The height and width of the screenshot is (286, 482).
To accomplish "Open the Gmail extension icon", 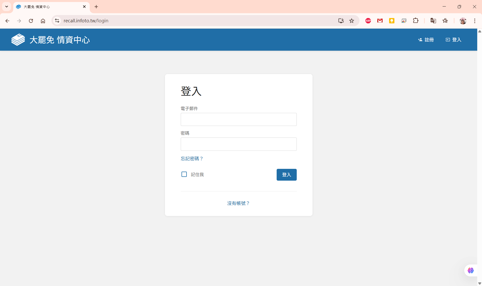I will [380, 21].
